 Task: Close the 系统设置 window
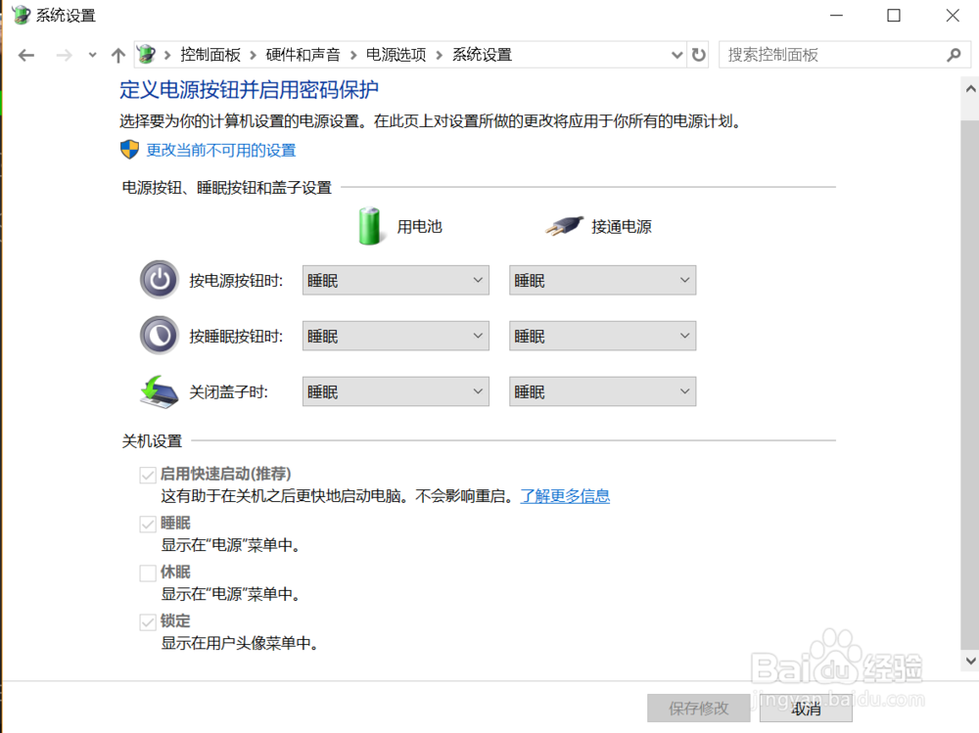tap(953, 15)
